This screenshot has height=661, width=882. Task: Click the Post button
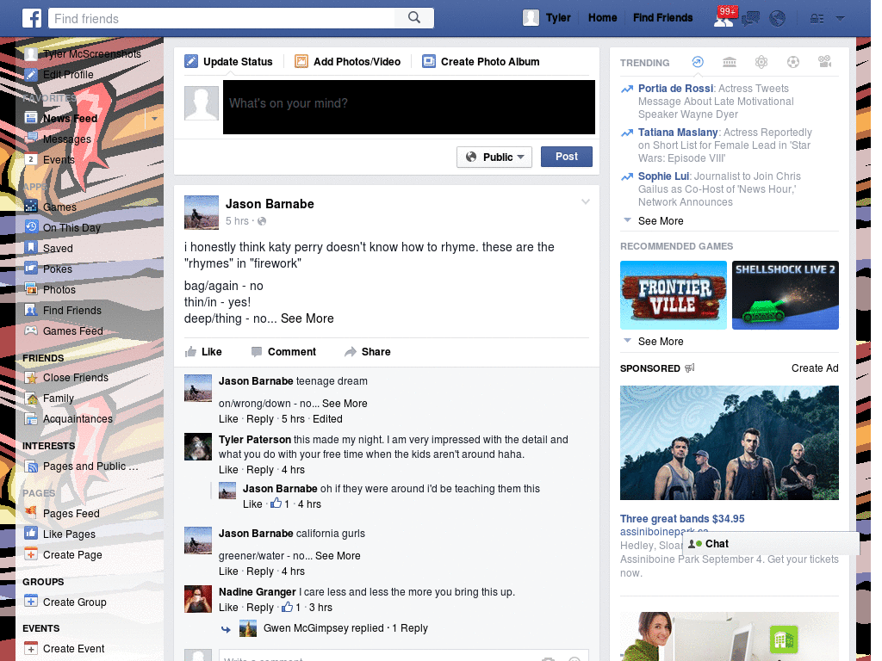tap(567, 157)
